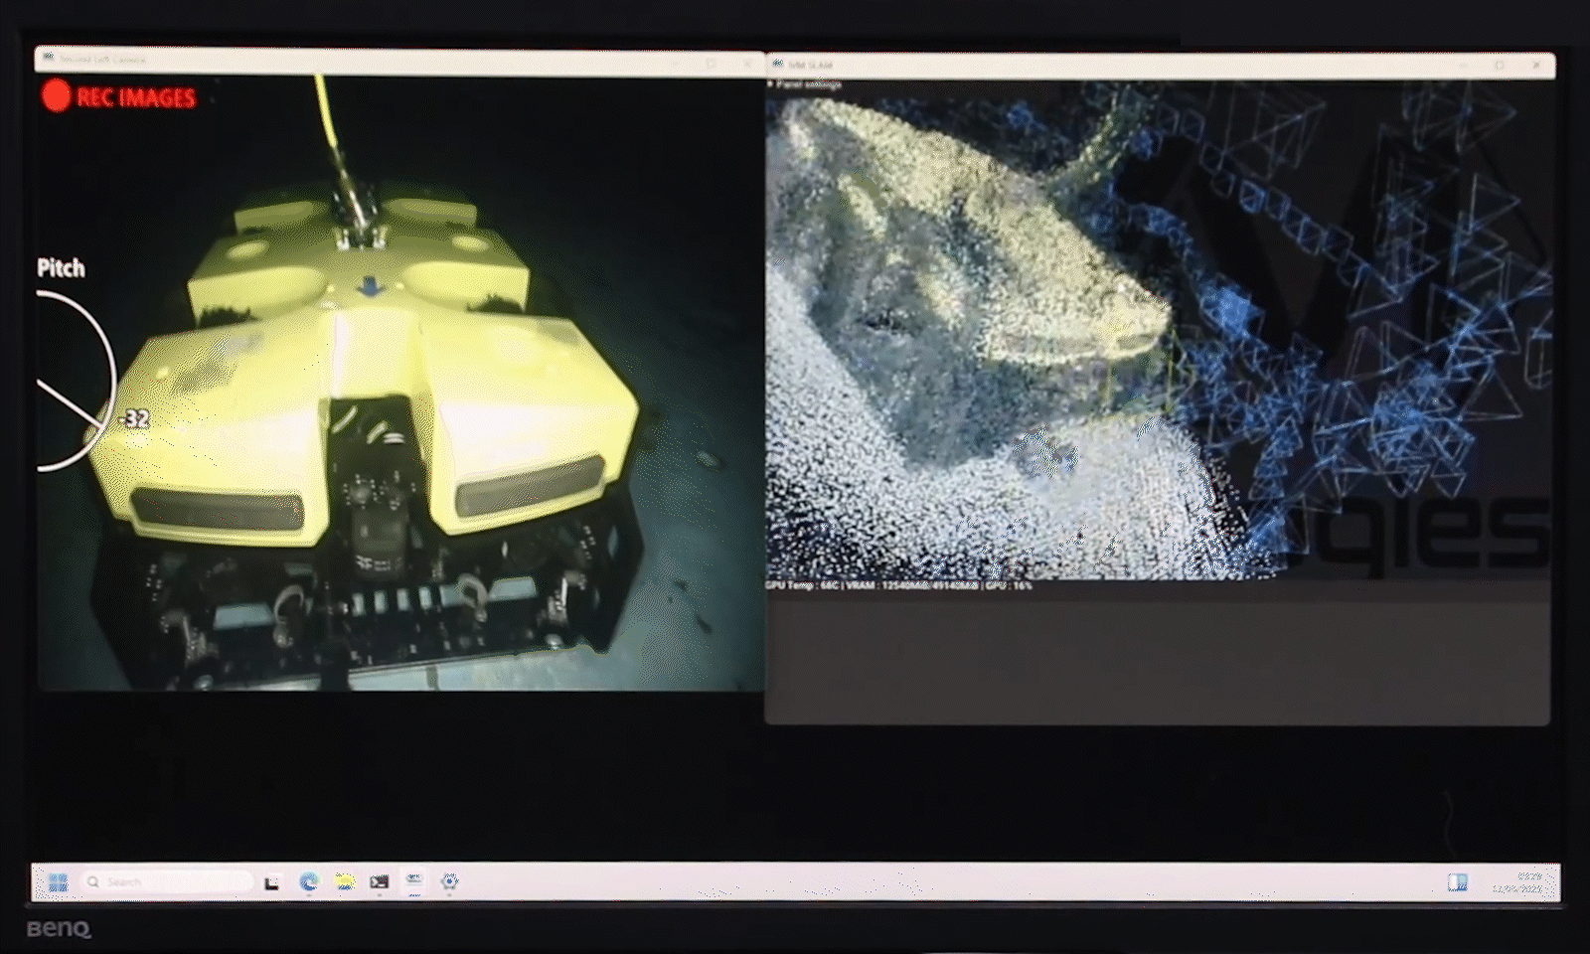Screen dimensions: 1590x954
Task: Open the clock and date flyout
Action: (1517, 882)
